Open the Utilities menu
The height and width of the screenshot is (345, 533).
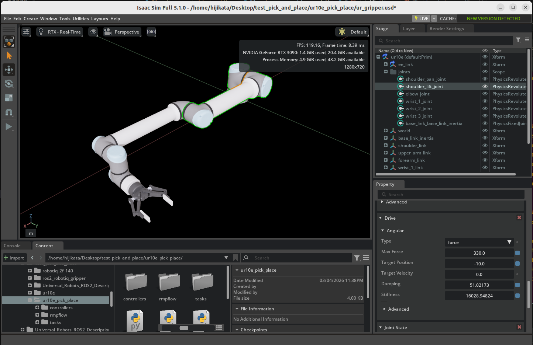click(x=80, y=19)
